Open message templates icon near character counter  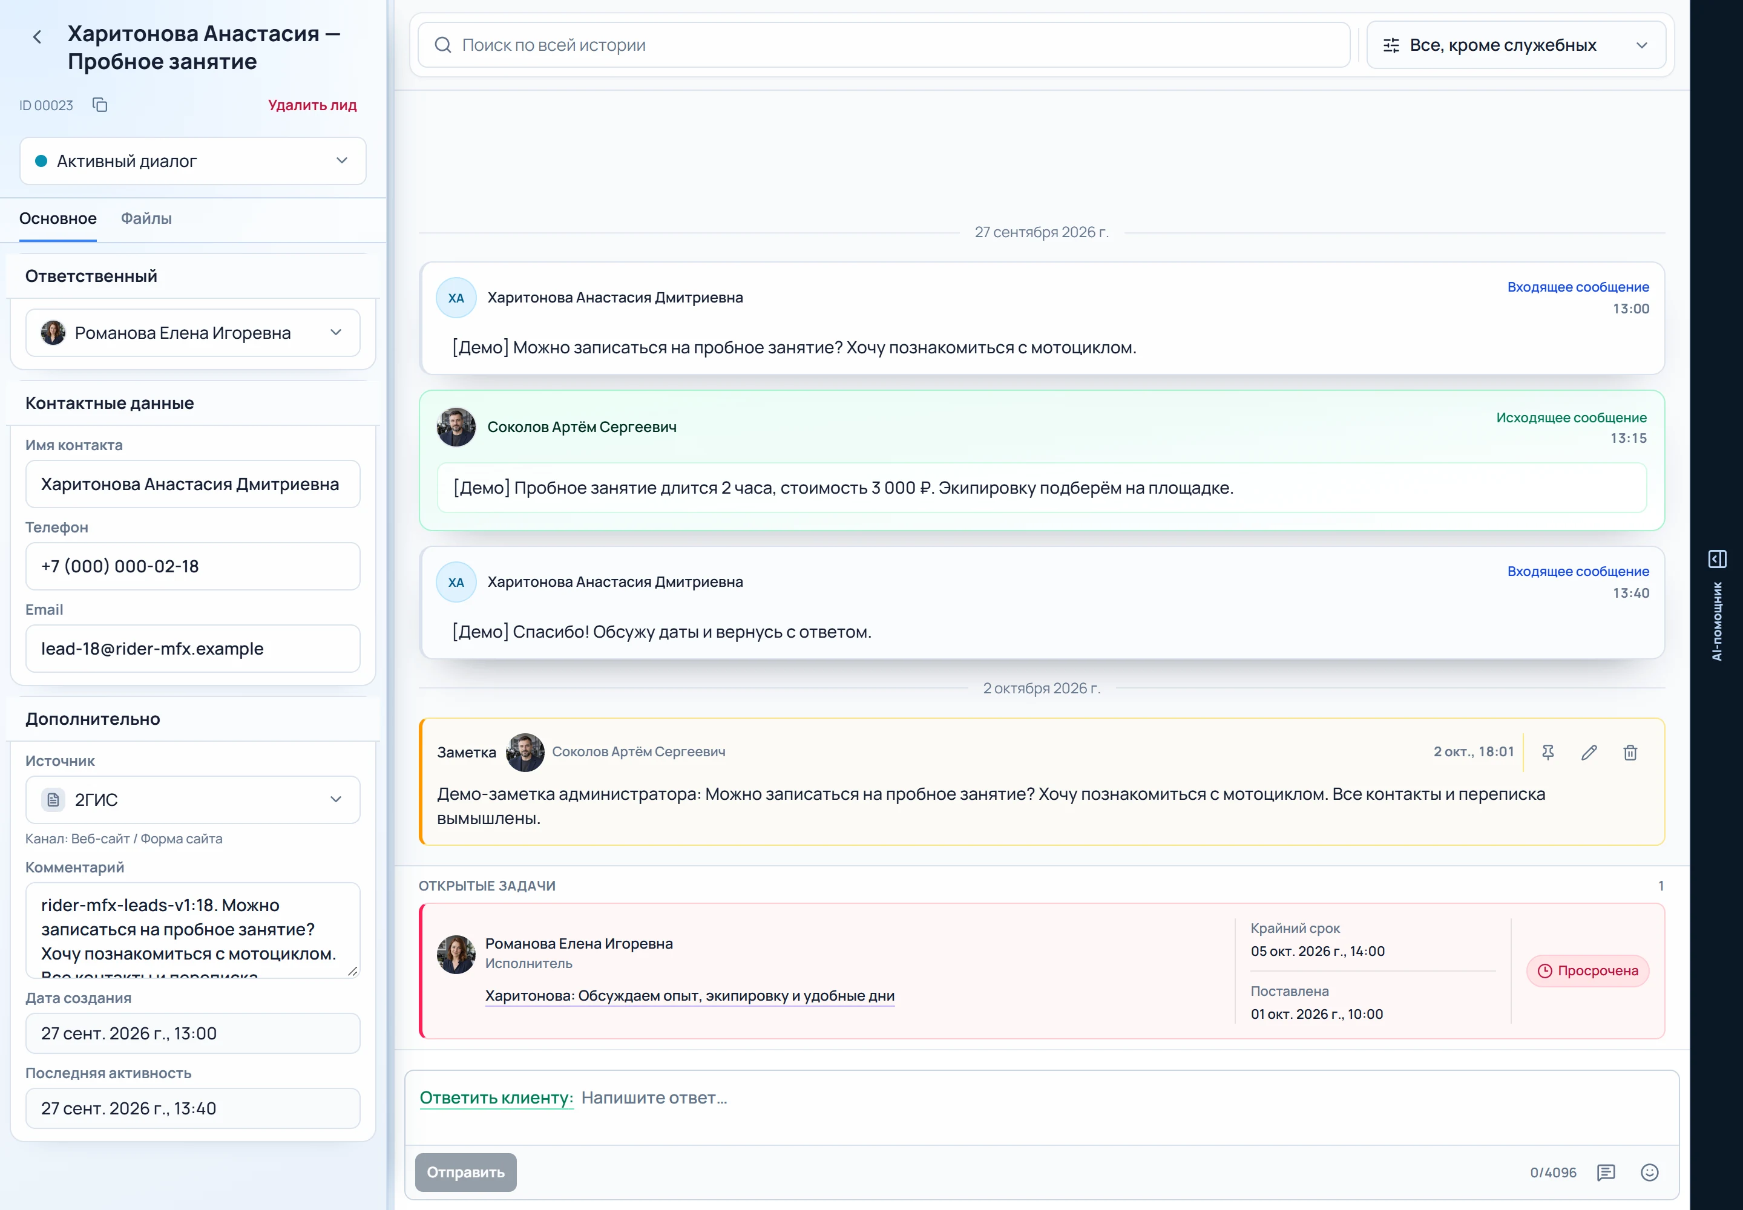coord(1606,1172)
